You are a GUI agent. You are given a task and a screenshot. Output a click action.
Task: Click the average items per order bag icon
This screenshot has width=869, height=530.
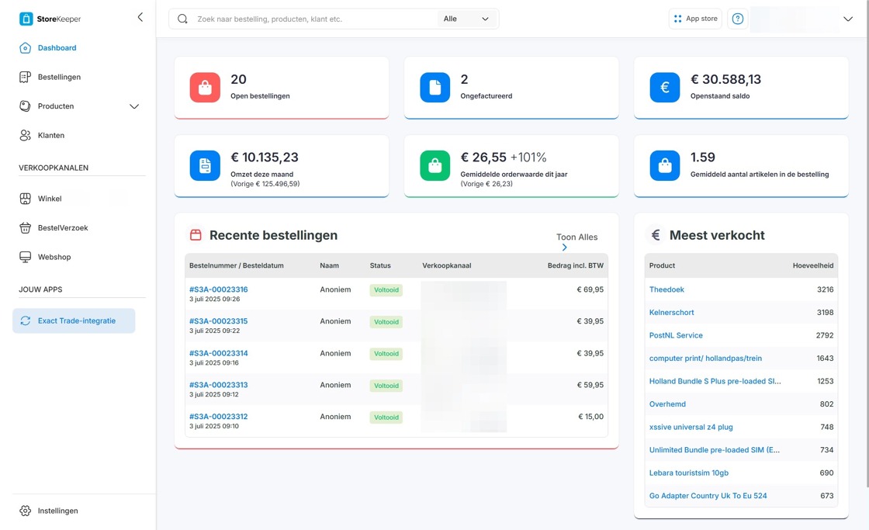click(665, 166)
